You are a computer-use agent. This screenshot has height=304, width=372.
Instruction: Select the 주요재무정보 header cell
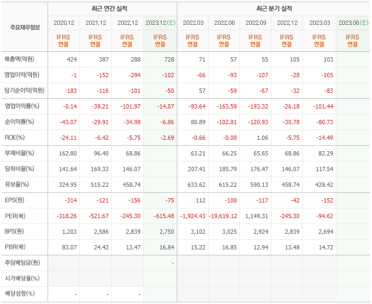click(x=25, y=28)
